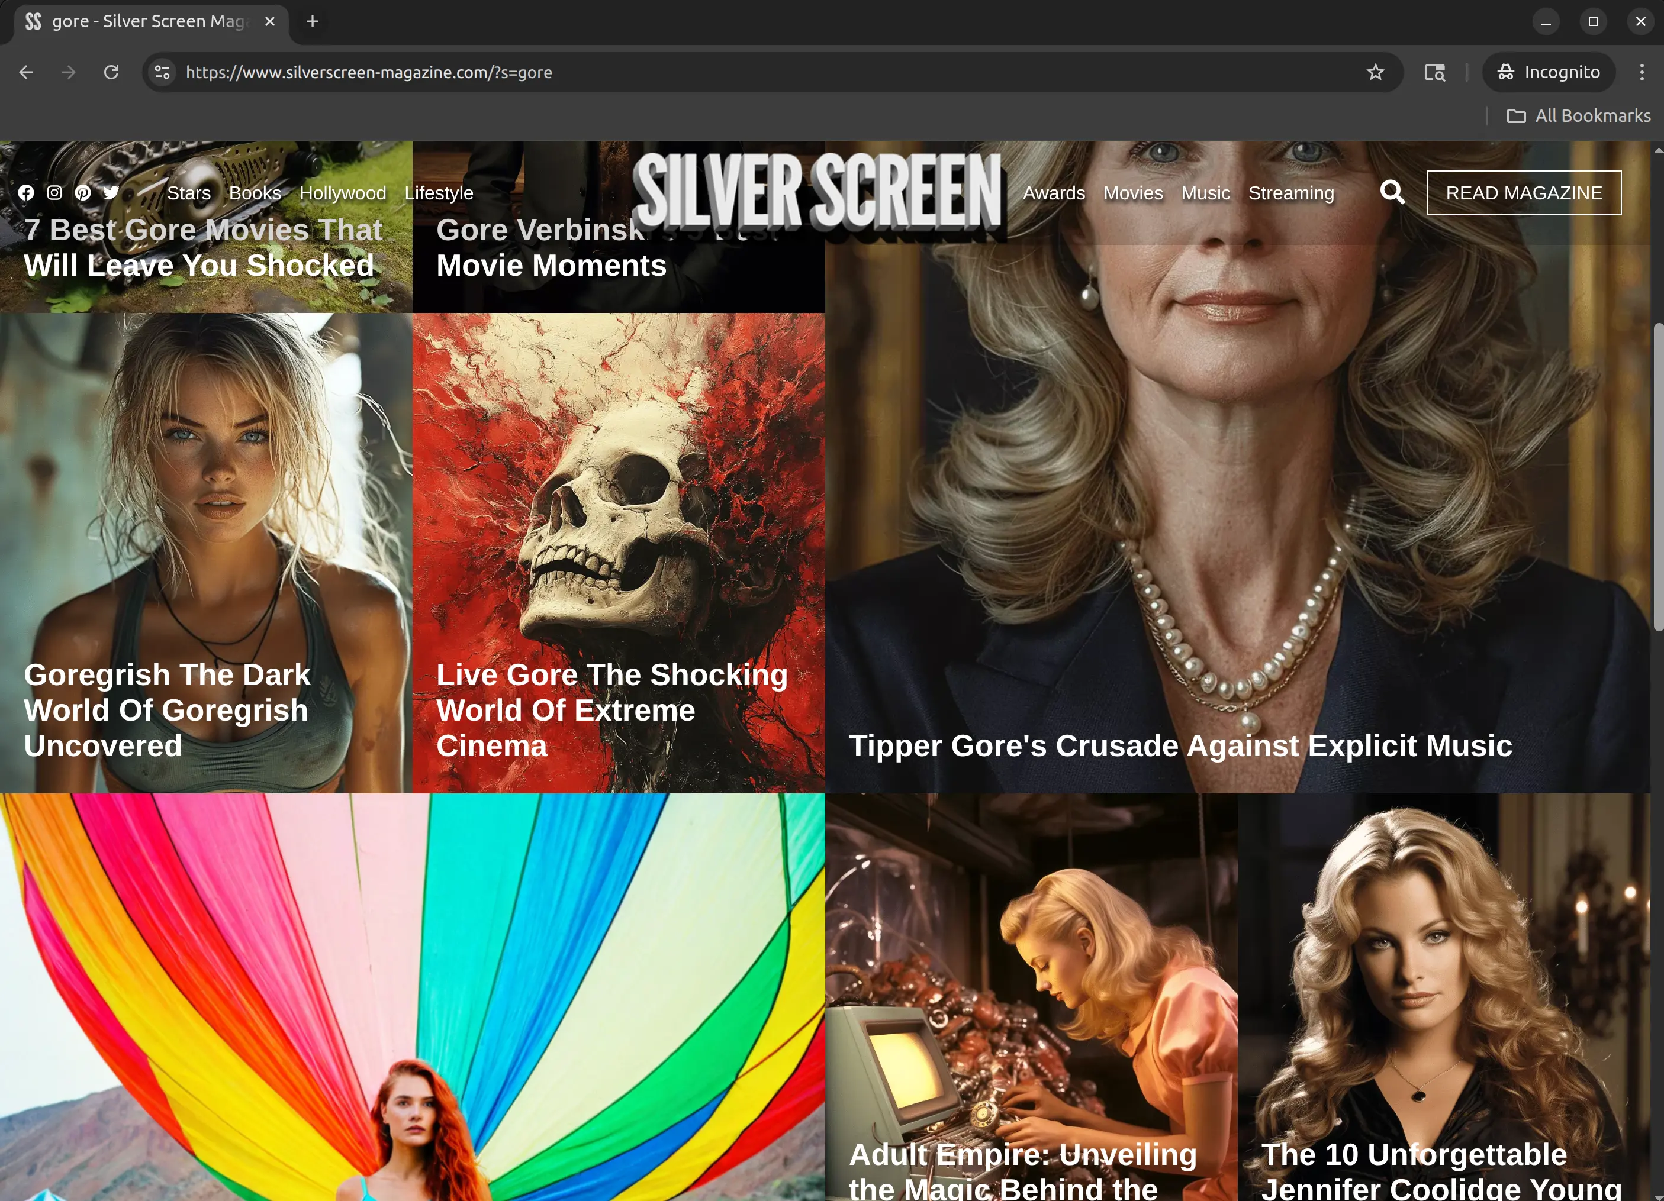Close the 'gore - Silver Screen' tab
Viewport: 1664px width, 1201px height.
pyautogui.click(x=270, y=21)
